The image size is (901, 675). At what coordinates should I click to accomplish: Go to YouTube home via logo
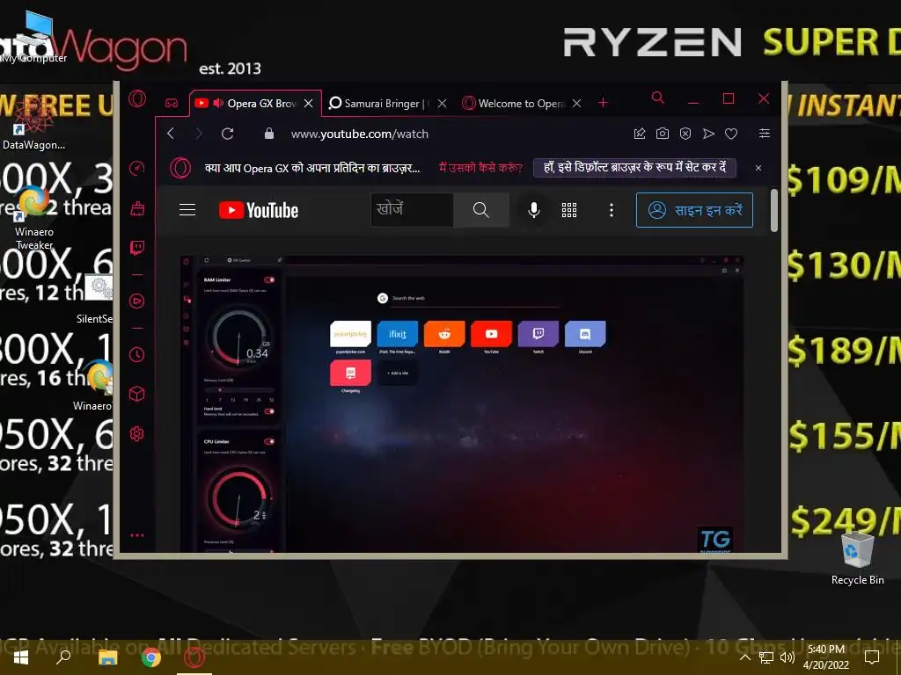[259, 211]
